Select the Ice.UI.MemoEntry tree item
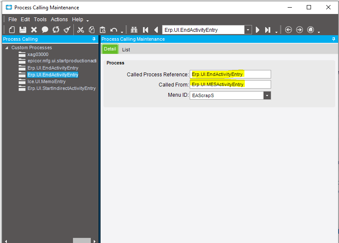This screenshot has height=243, width=339. click(x=47, y=81)
